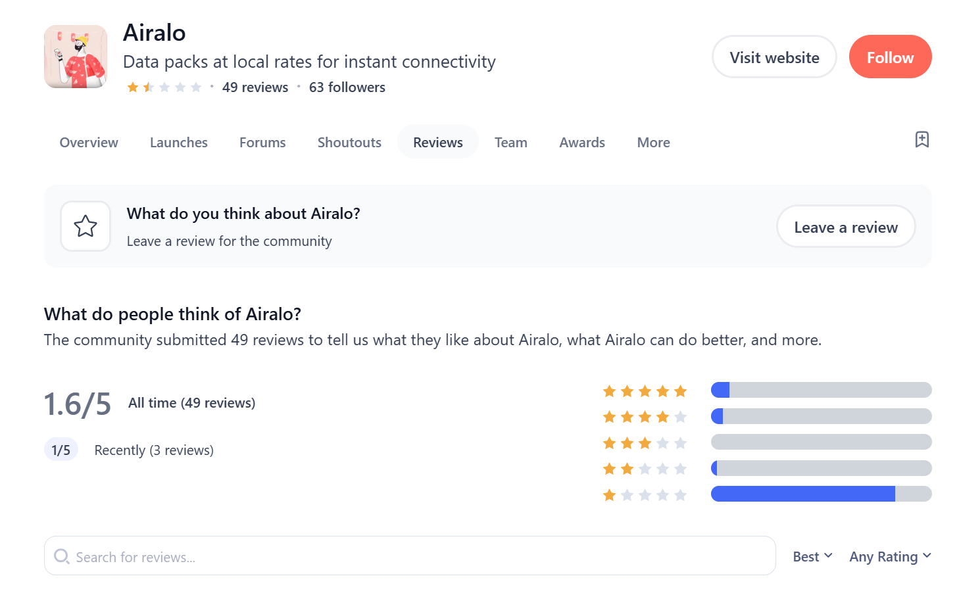Click the bookmark save icon

pyautogui.click(x=922, y=139)
